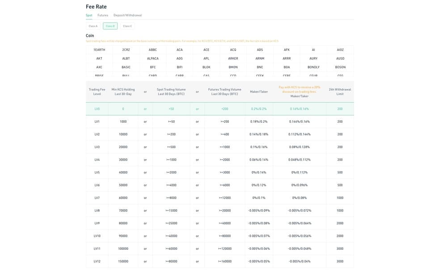Click the Trading Fee Level column header
The height and width of the screenshot is (272, 447).
pyautogui.click(x=97, y=91)
